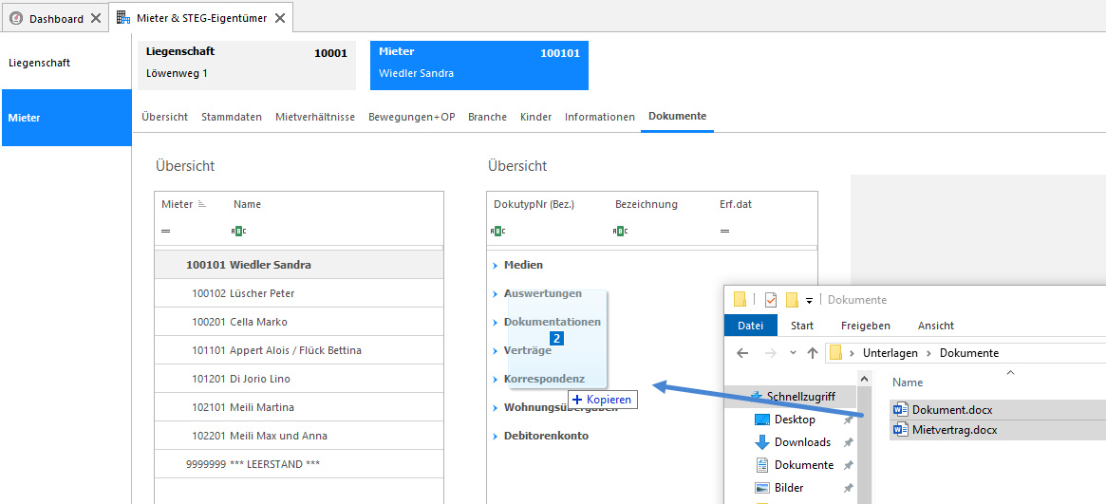The height and width of the screenshot is (504, 1106).
Task: Select tenant row 100102 Lüscher Peter
Action: [299, 293]
